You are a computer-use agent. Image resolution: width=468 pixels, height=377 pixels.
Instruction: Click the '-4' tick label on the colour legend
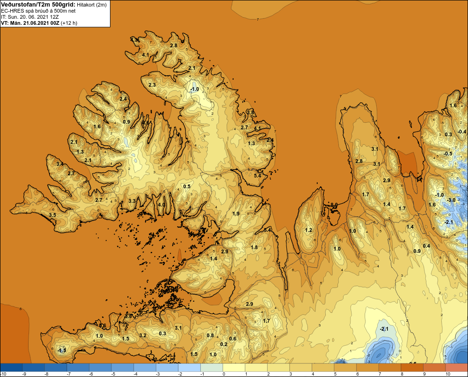[136, 374]
